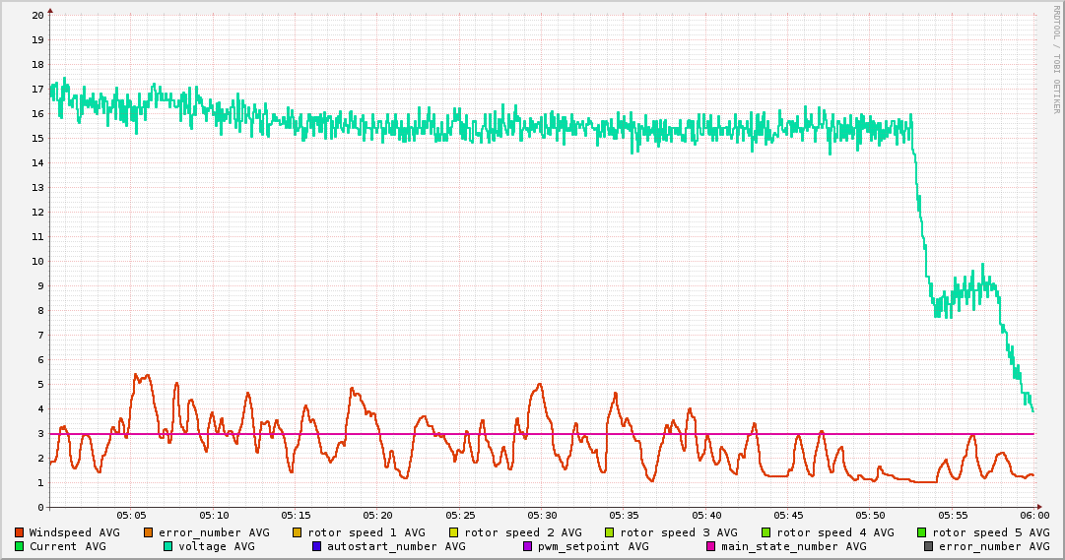Click the 05:30 time axis label
Viewport: 1065px width, 560px height.
click(x=542, y=515)
